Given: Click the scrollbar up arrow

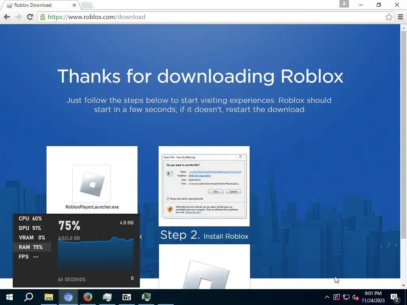Looking at the screenshot, I should point(403,27).
